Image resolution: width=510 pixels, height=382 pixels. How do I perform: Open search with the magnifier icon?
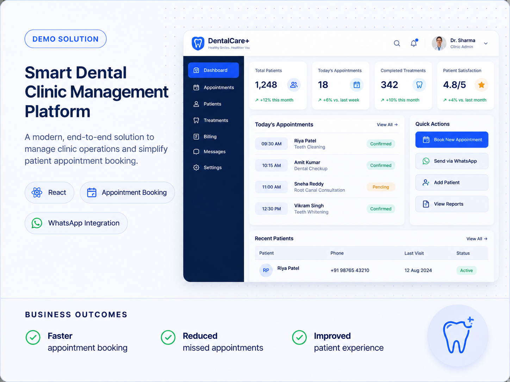pyautogui.click(x=397, y=43)
